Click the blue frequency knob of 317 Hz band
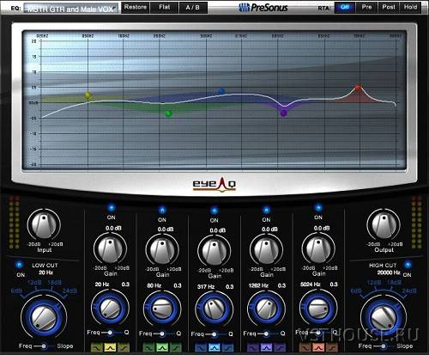Image resolution: width=429 pixels, height=355 pixels. pos(214,309)
